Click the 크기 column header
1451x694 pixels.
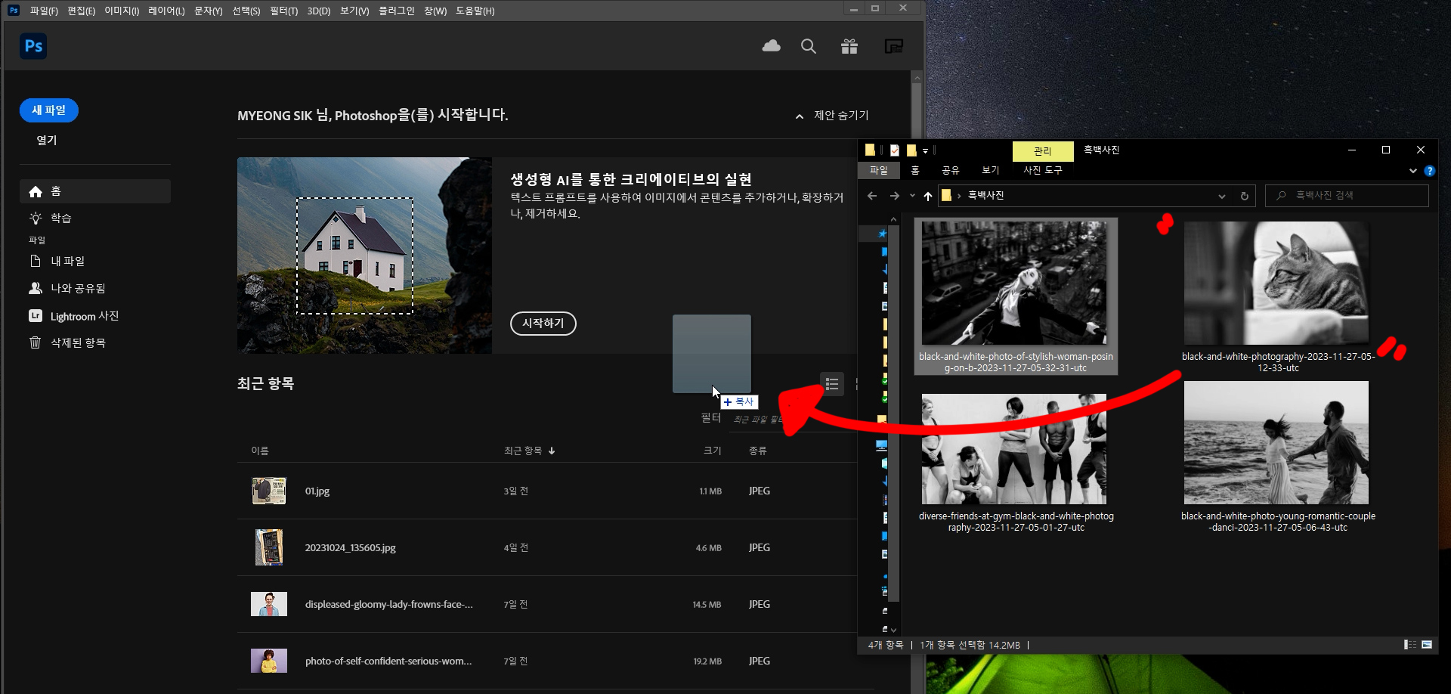713,451
